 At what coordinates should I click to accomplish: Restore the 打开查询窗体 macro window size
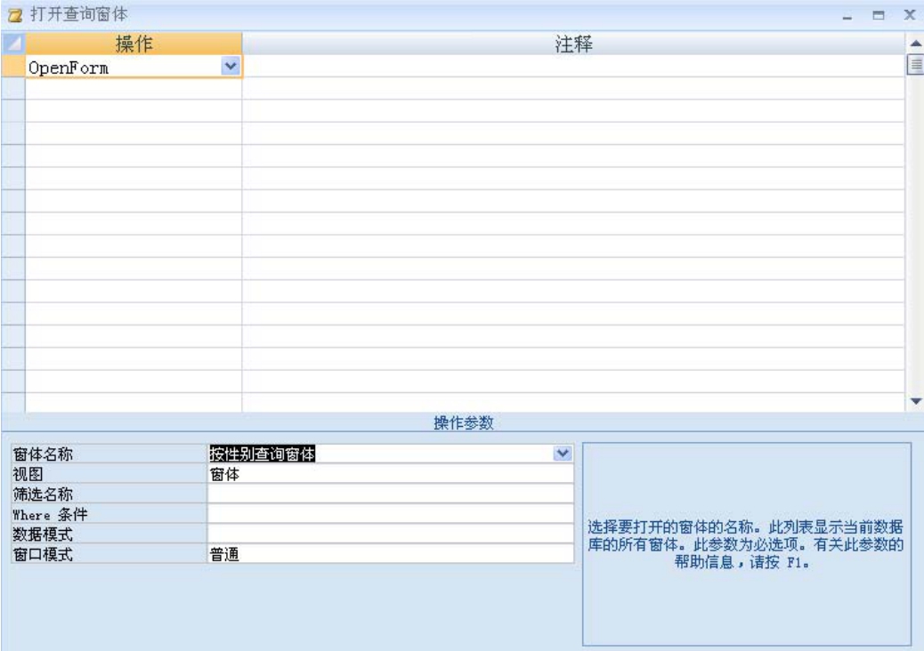pyautogui.click(x=878, y=16)
